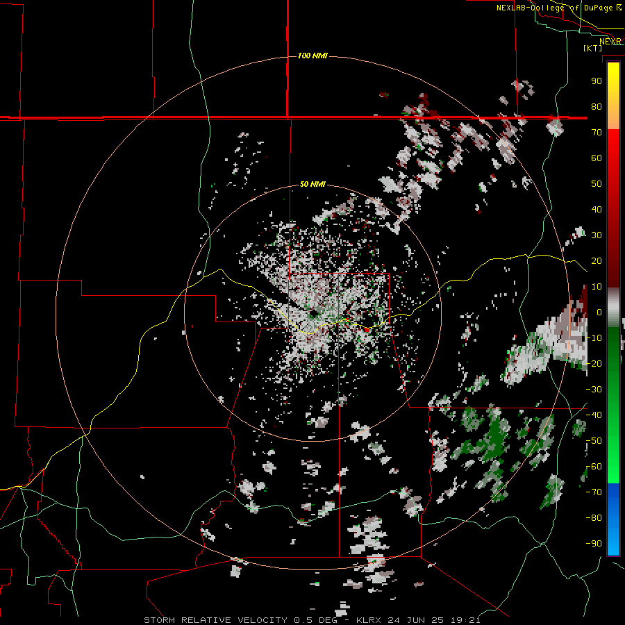Click the -10 knot scale label

[x=594, y=338]
